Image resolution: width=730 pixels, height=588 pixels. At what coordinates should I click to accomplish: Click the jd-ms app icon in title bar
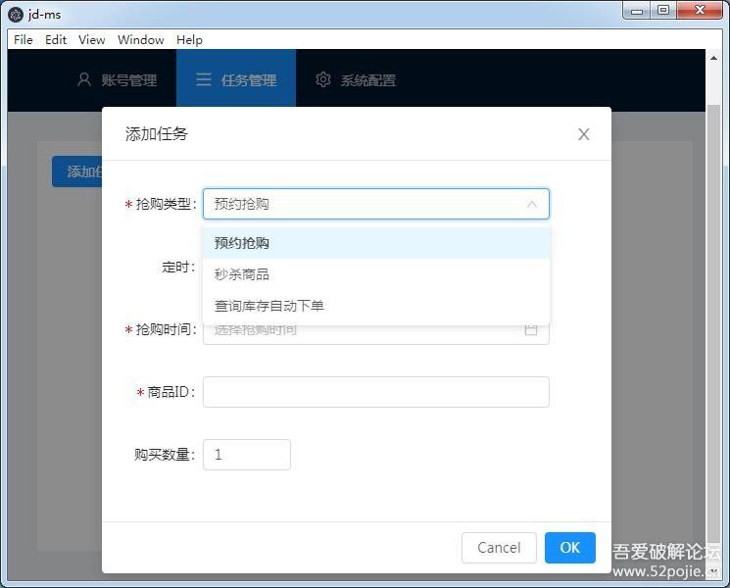[15, 13]
